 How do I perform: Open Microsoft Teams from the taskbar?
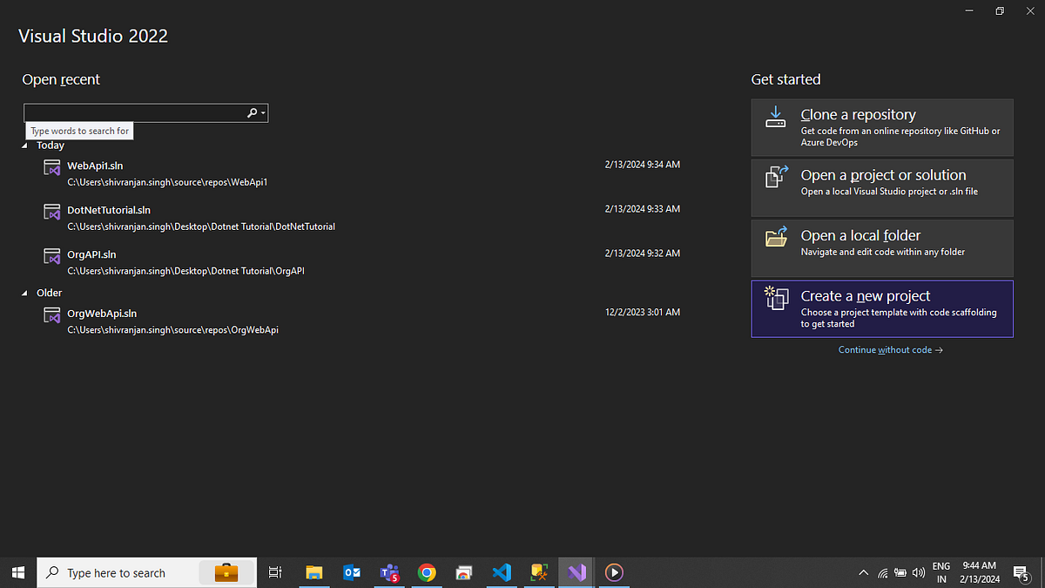(x=389, y=572)
